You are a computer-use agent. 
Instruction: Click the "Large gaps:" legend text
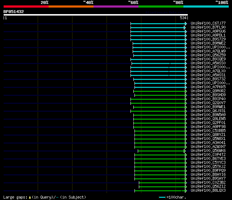point(15,197)
